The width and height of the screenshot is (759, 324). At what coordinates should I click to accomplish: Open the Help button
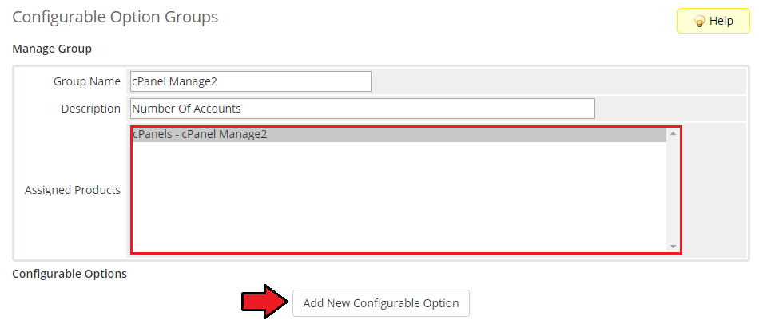(713, 21)
